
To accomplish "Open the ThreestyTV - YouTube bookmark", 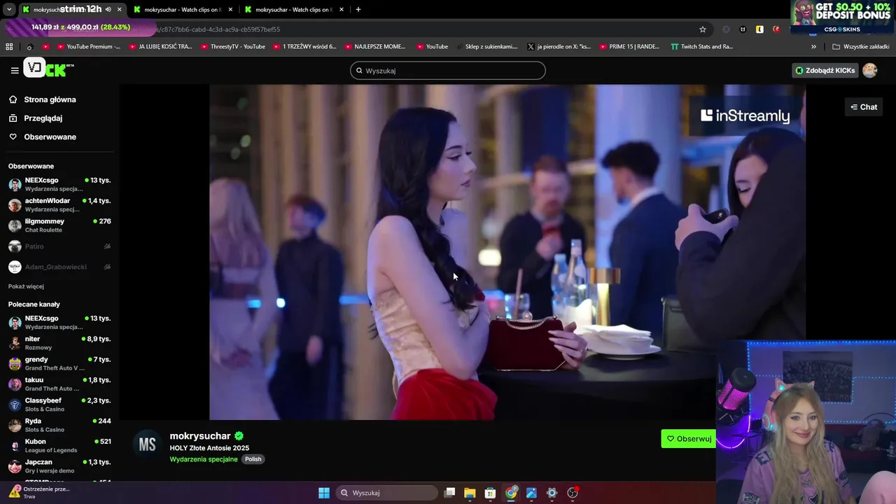I will (x=232, y=46).
